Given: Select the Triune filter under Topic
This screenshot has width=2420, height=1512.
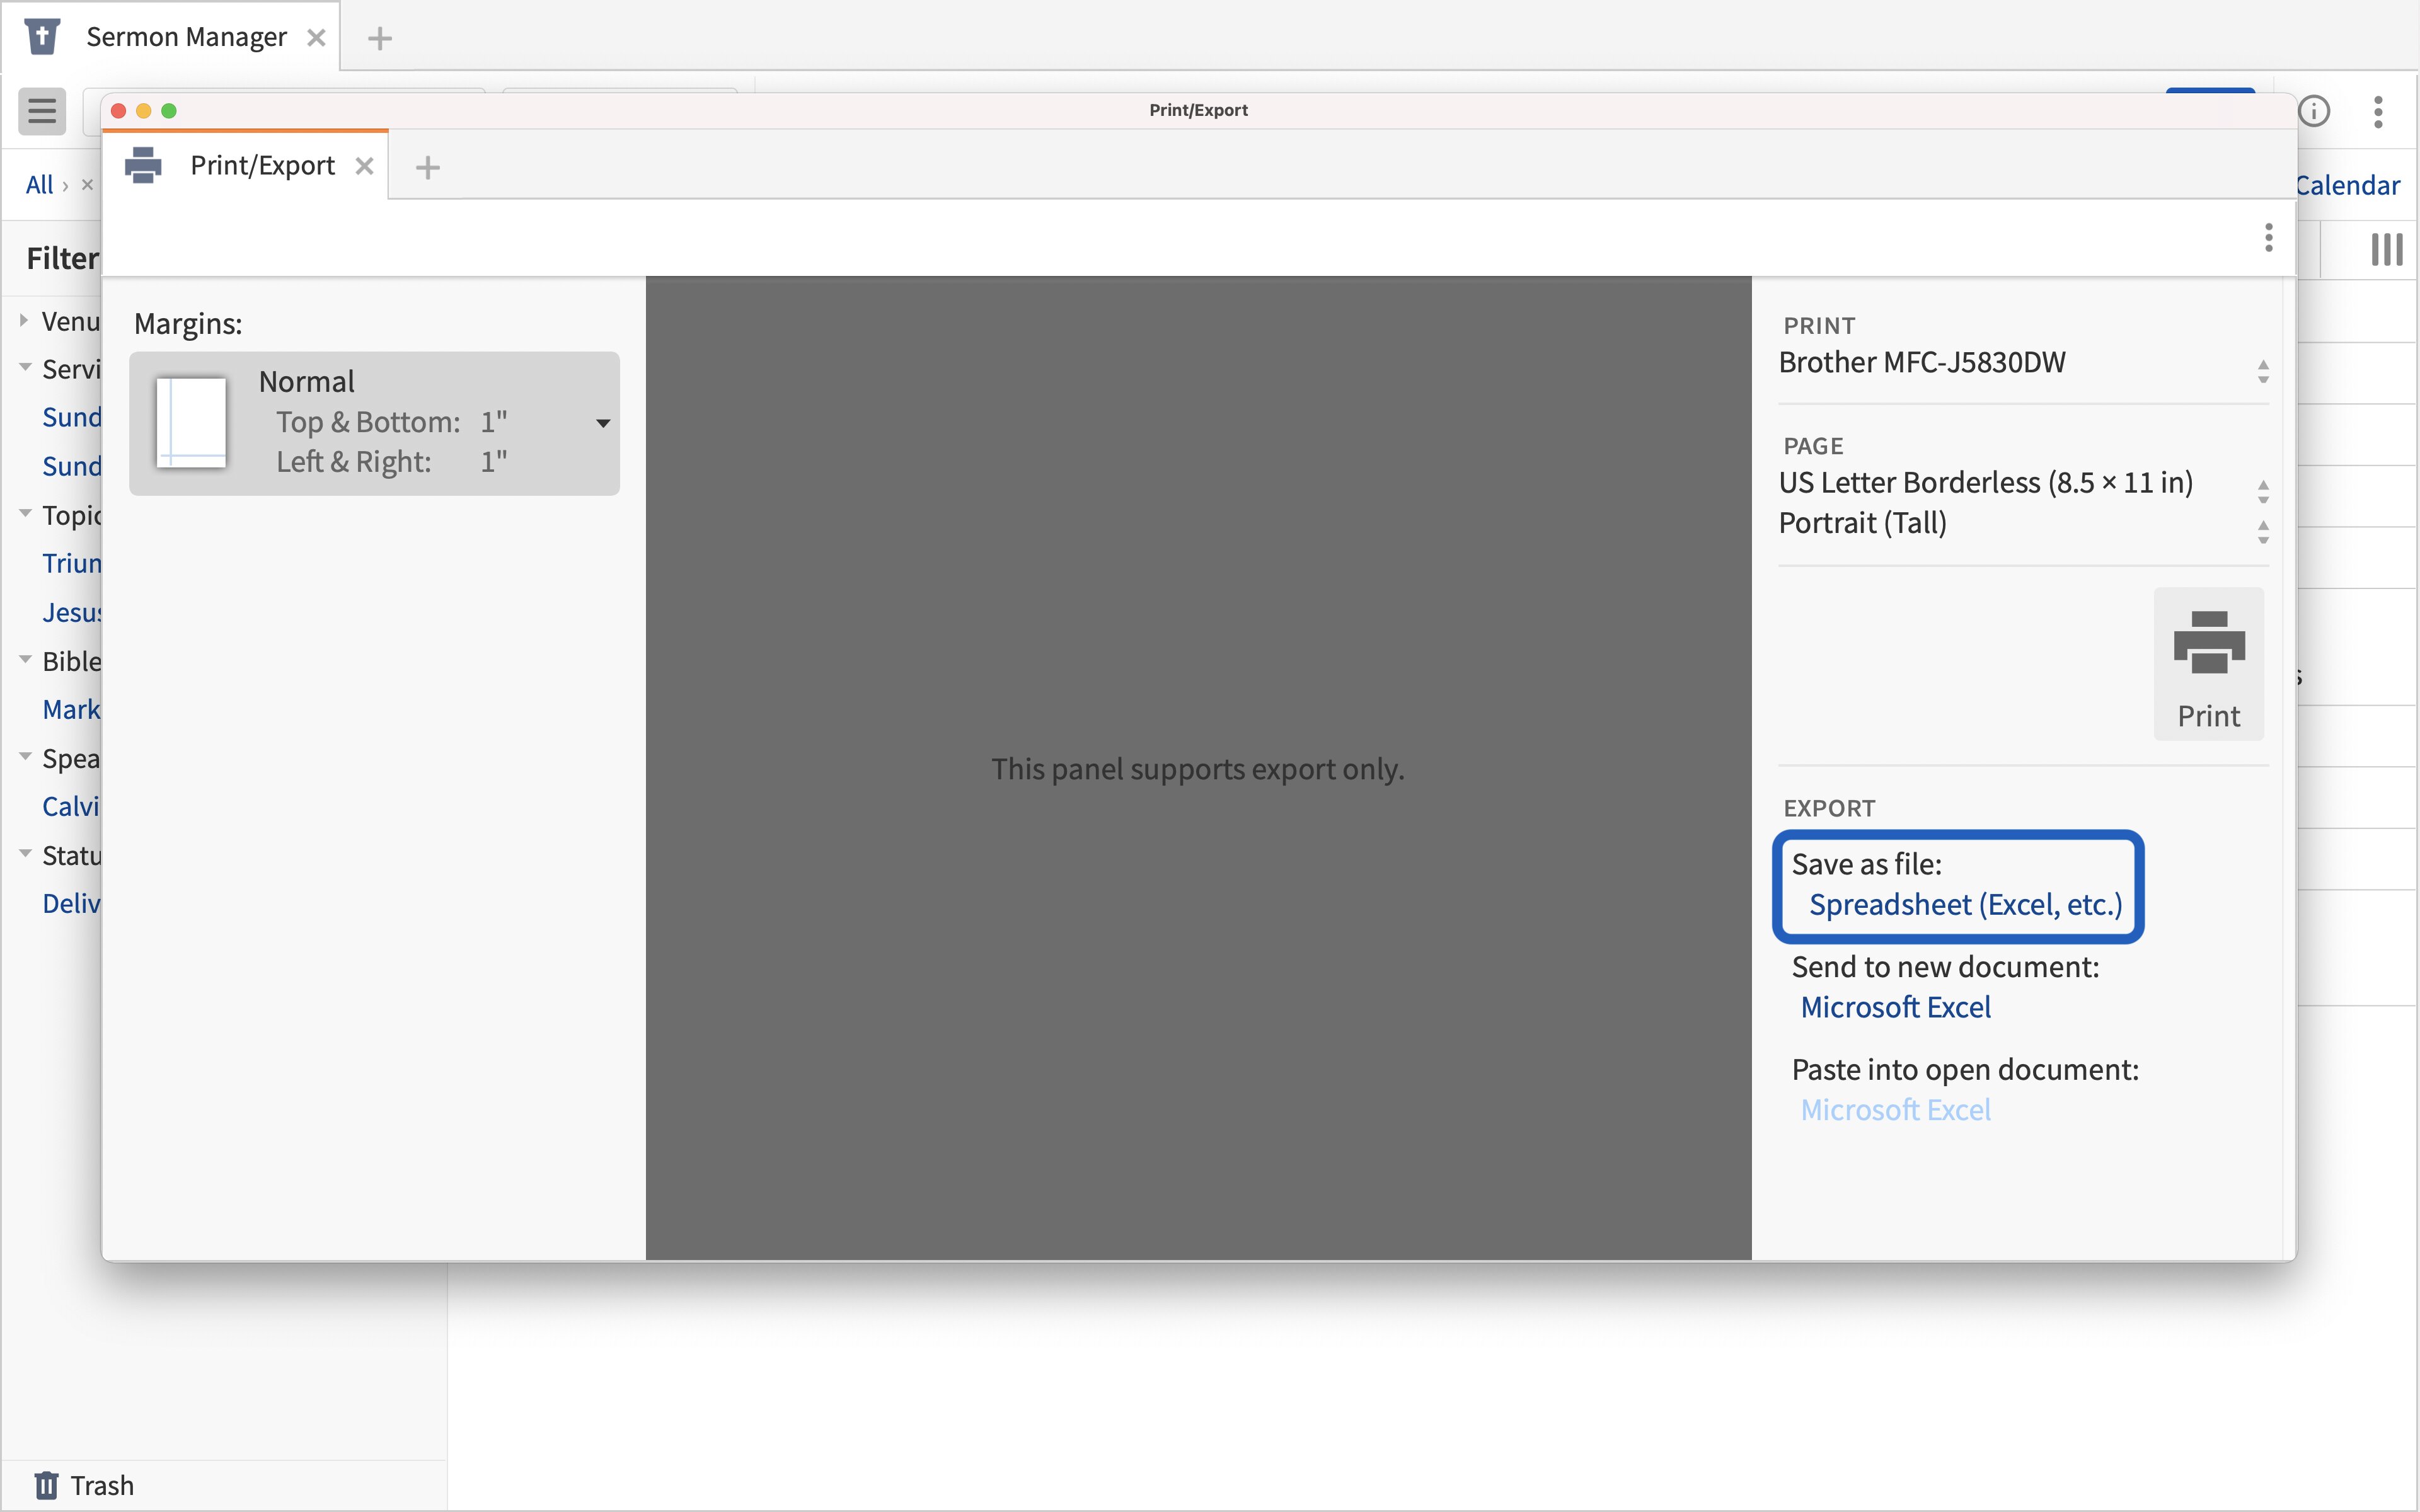Looking at the screenshot, I should [x=71, y=563].
